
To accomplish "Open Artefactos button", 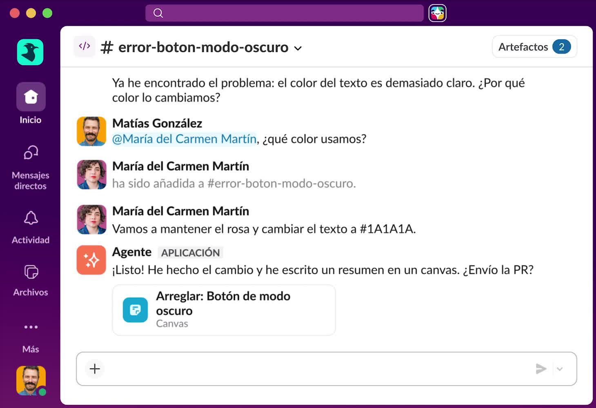I will coord(534,47).
